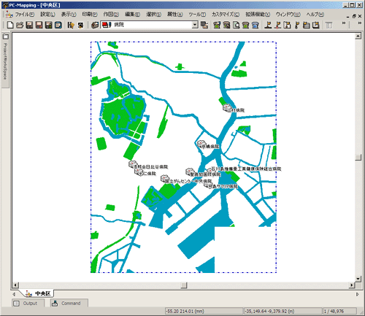This screenshot has width=365, height=316.
Task: Click the horizontal scrollbar thumb
Action: pos(184,285)
